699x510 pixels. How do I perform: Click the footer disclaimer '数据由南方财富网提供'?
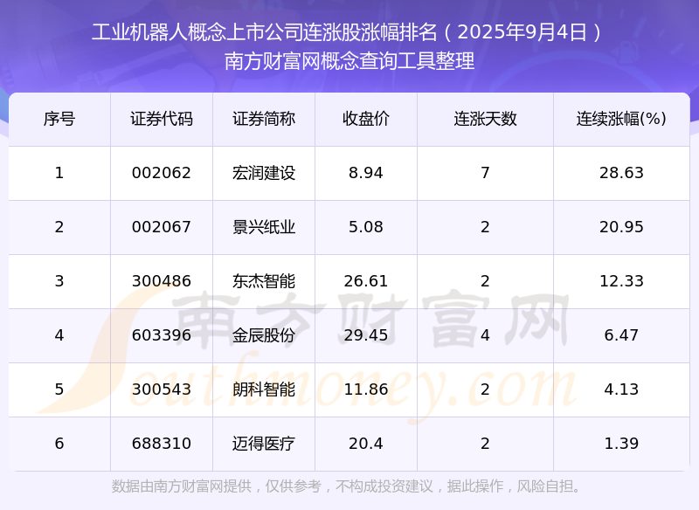point(182,486)
